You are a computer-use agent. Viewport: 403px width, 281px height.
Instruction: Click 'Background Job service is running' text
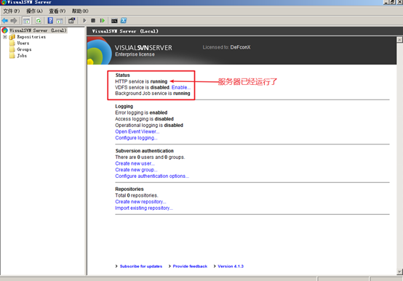153,93
